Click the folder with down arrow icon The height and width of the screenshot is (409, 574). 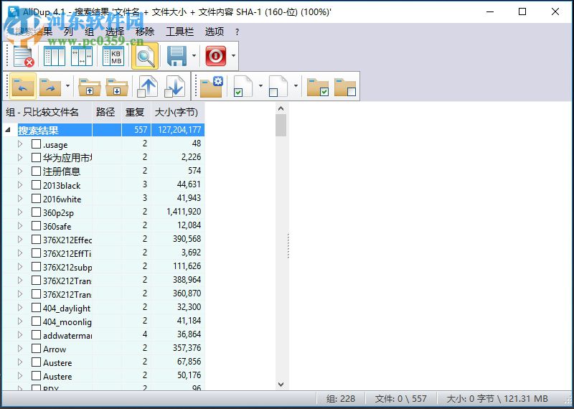click(x=117, y=86)
